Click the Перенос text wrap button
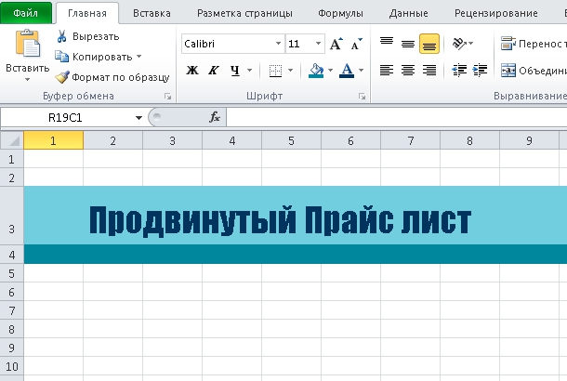567x381 pixels. coord(534,44)
